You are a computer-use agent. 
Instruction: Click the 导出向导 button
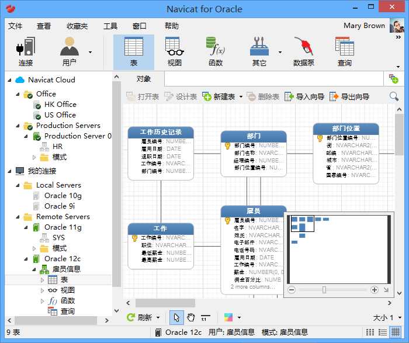pyautogui.click(x=349, y=97)
